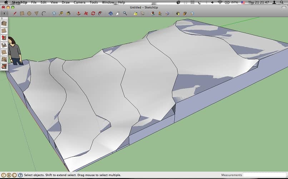The width and height of the screenshot is (288, 179).
Task: Activate the Select arrow tool
Action: pyautogui.click(x=4, y=14)
